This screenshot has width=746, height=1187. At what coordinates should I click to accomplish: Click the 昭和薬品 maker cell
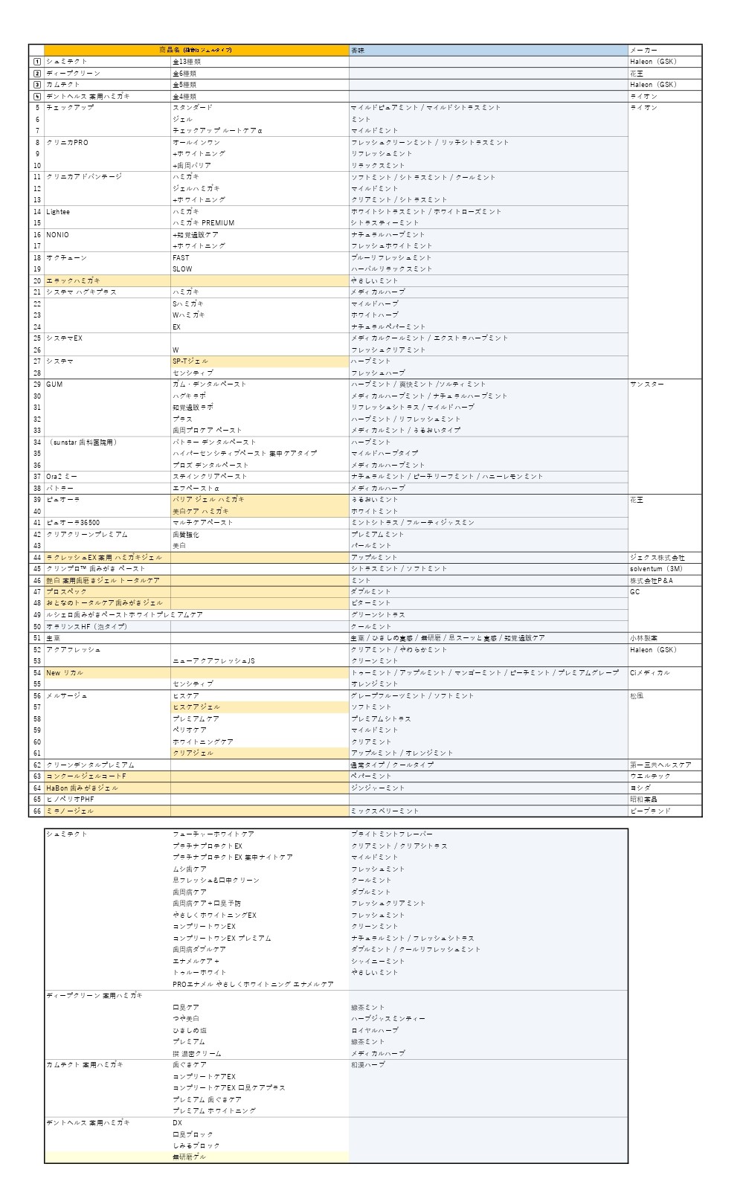click(x=665, y=800)
